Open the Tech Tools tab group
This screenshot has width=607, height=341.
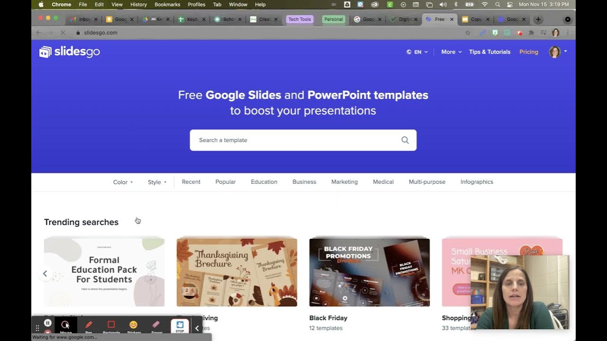pos(300,19)
